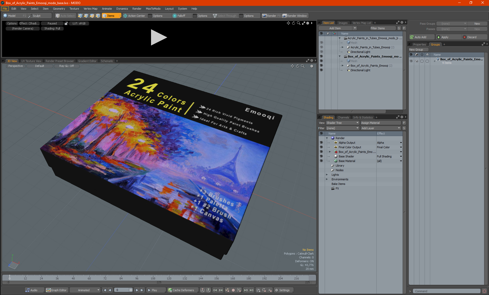The height and width of the screenshot is (295, 489).
Task: Toggle visibility of Acrylic_Paints_in_Tubes_Emooqi group
Action: click(321, 47)
